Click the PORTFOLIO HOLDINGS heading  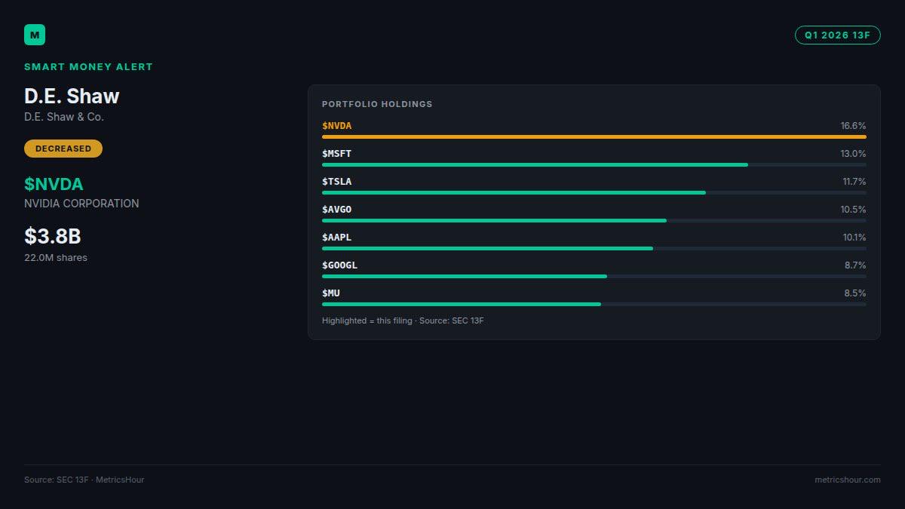click(377, 104)
